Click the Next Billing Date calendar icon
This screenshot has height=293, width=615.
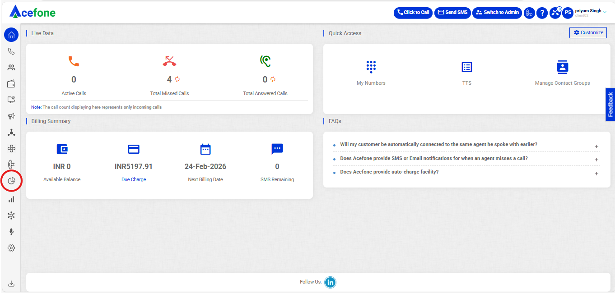tap(205, 149)
